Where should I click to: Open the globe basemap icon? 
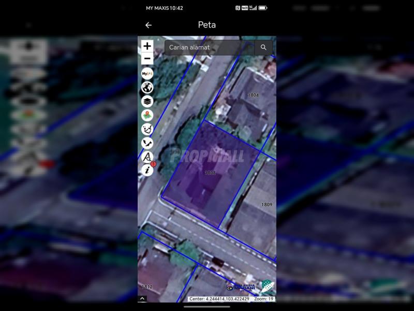tap(147, 88)
